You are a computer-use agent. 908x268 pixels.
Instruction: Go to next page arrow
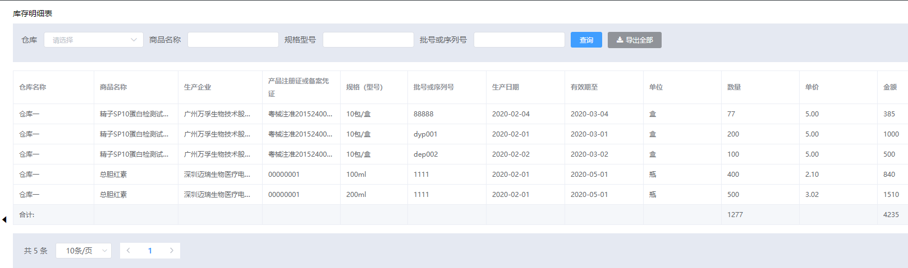tap(171, 251)
